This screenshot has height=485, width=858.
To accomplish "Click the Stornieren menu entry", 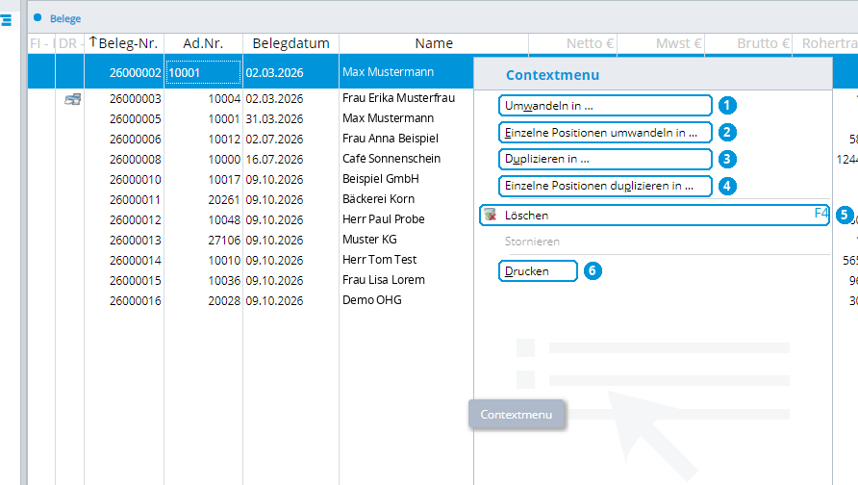I will click(x=532, y=242).
